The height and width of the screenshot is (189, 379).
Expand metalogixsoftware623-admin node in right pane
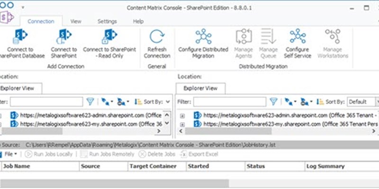click(x=182, y=116)
